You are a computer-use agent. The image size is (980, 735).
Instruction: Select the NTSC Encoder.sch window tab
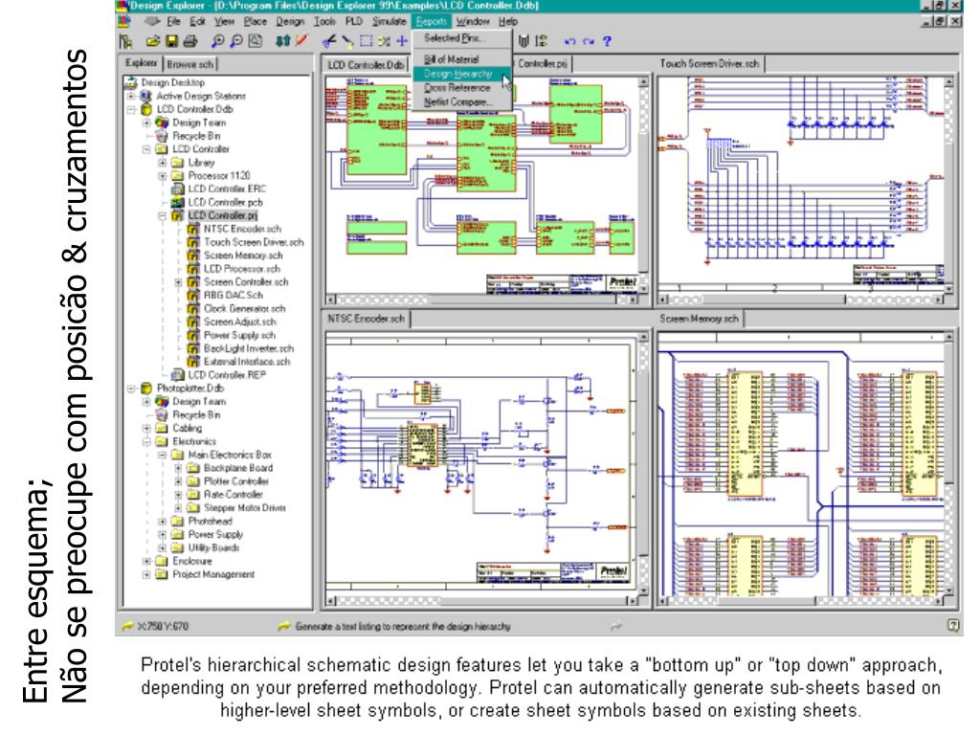tap(367, 319)
